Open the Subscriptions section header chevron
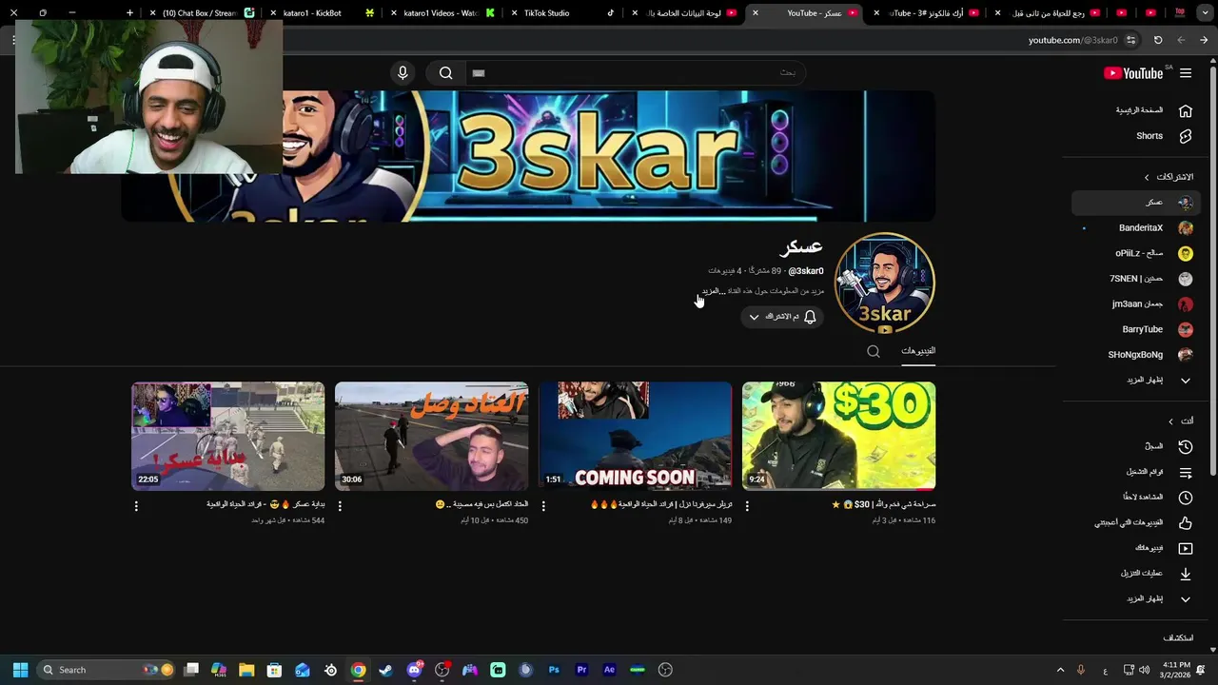This screenshot has width=1218, height=685. (x=1147, y=177)
